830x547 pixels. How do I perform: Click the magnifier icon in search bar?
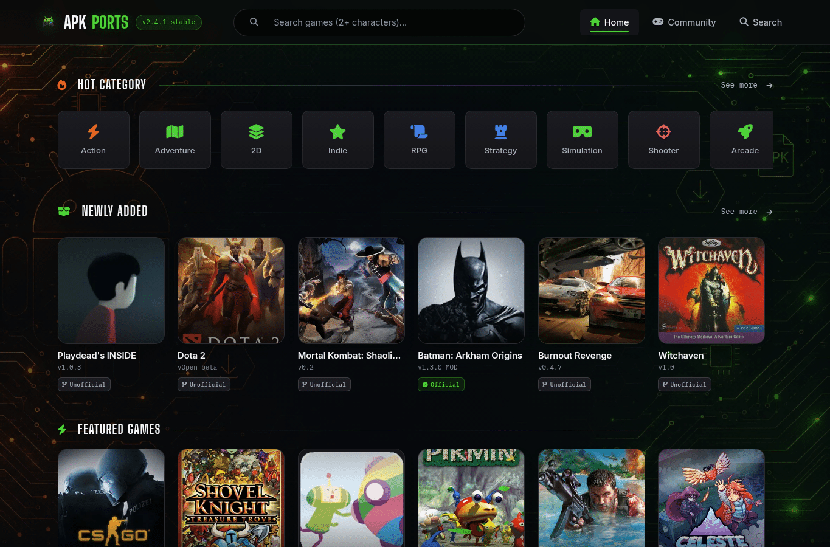[x=254, y=22]
